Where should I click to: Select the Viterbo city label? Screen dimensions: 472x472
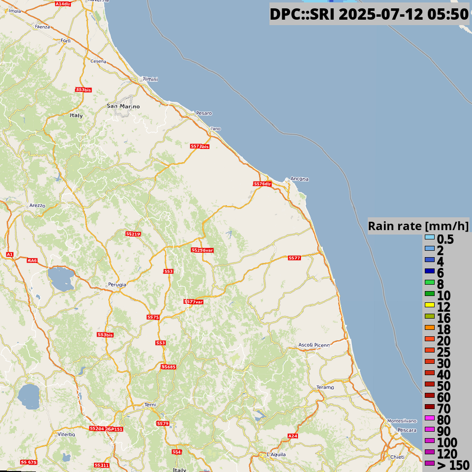66,434
